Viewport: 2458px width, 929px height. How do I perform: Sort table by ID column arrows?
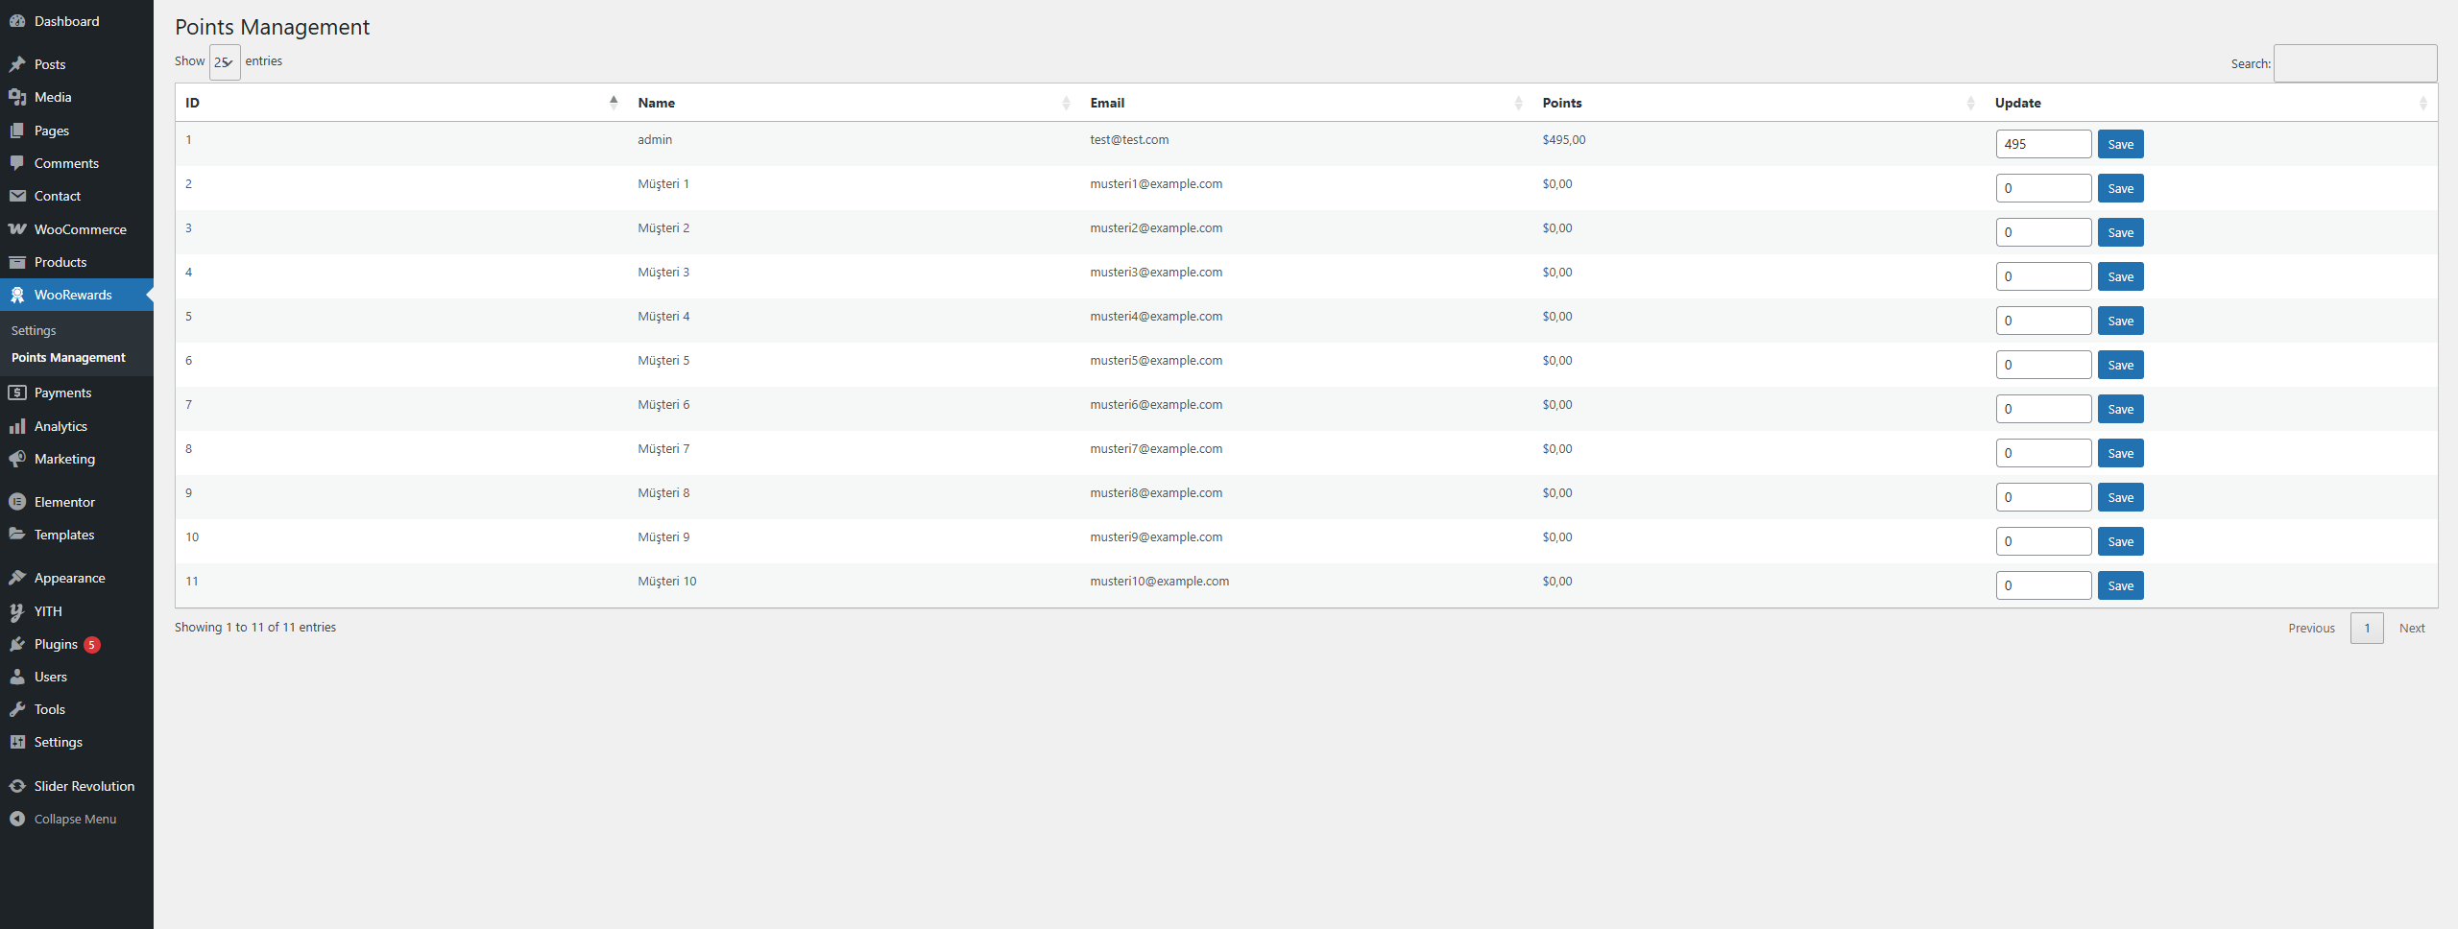(614, 103)
